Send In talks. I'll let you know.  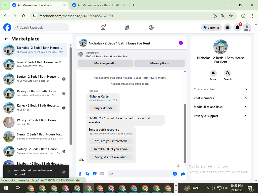click(x=111, y=149)
